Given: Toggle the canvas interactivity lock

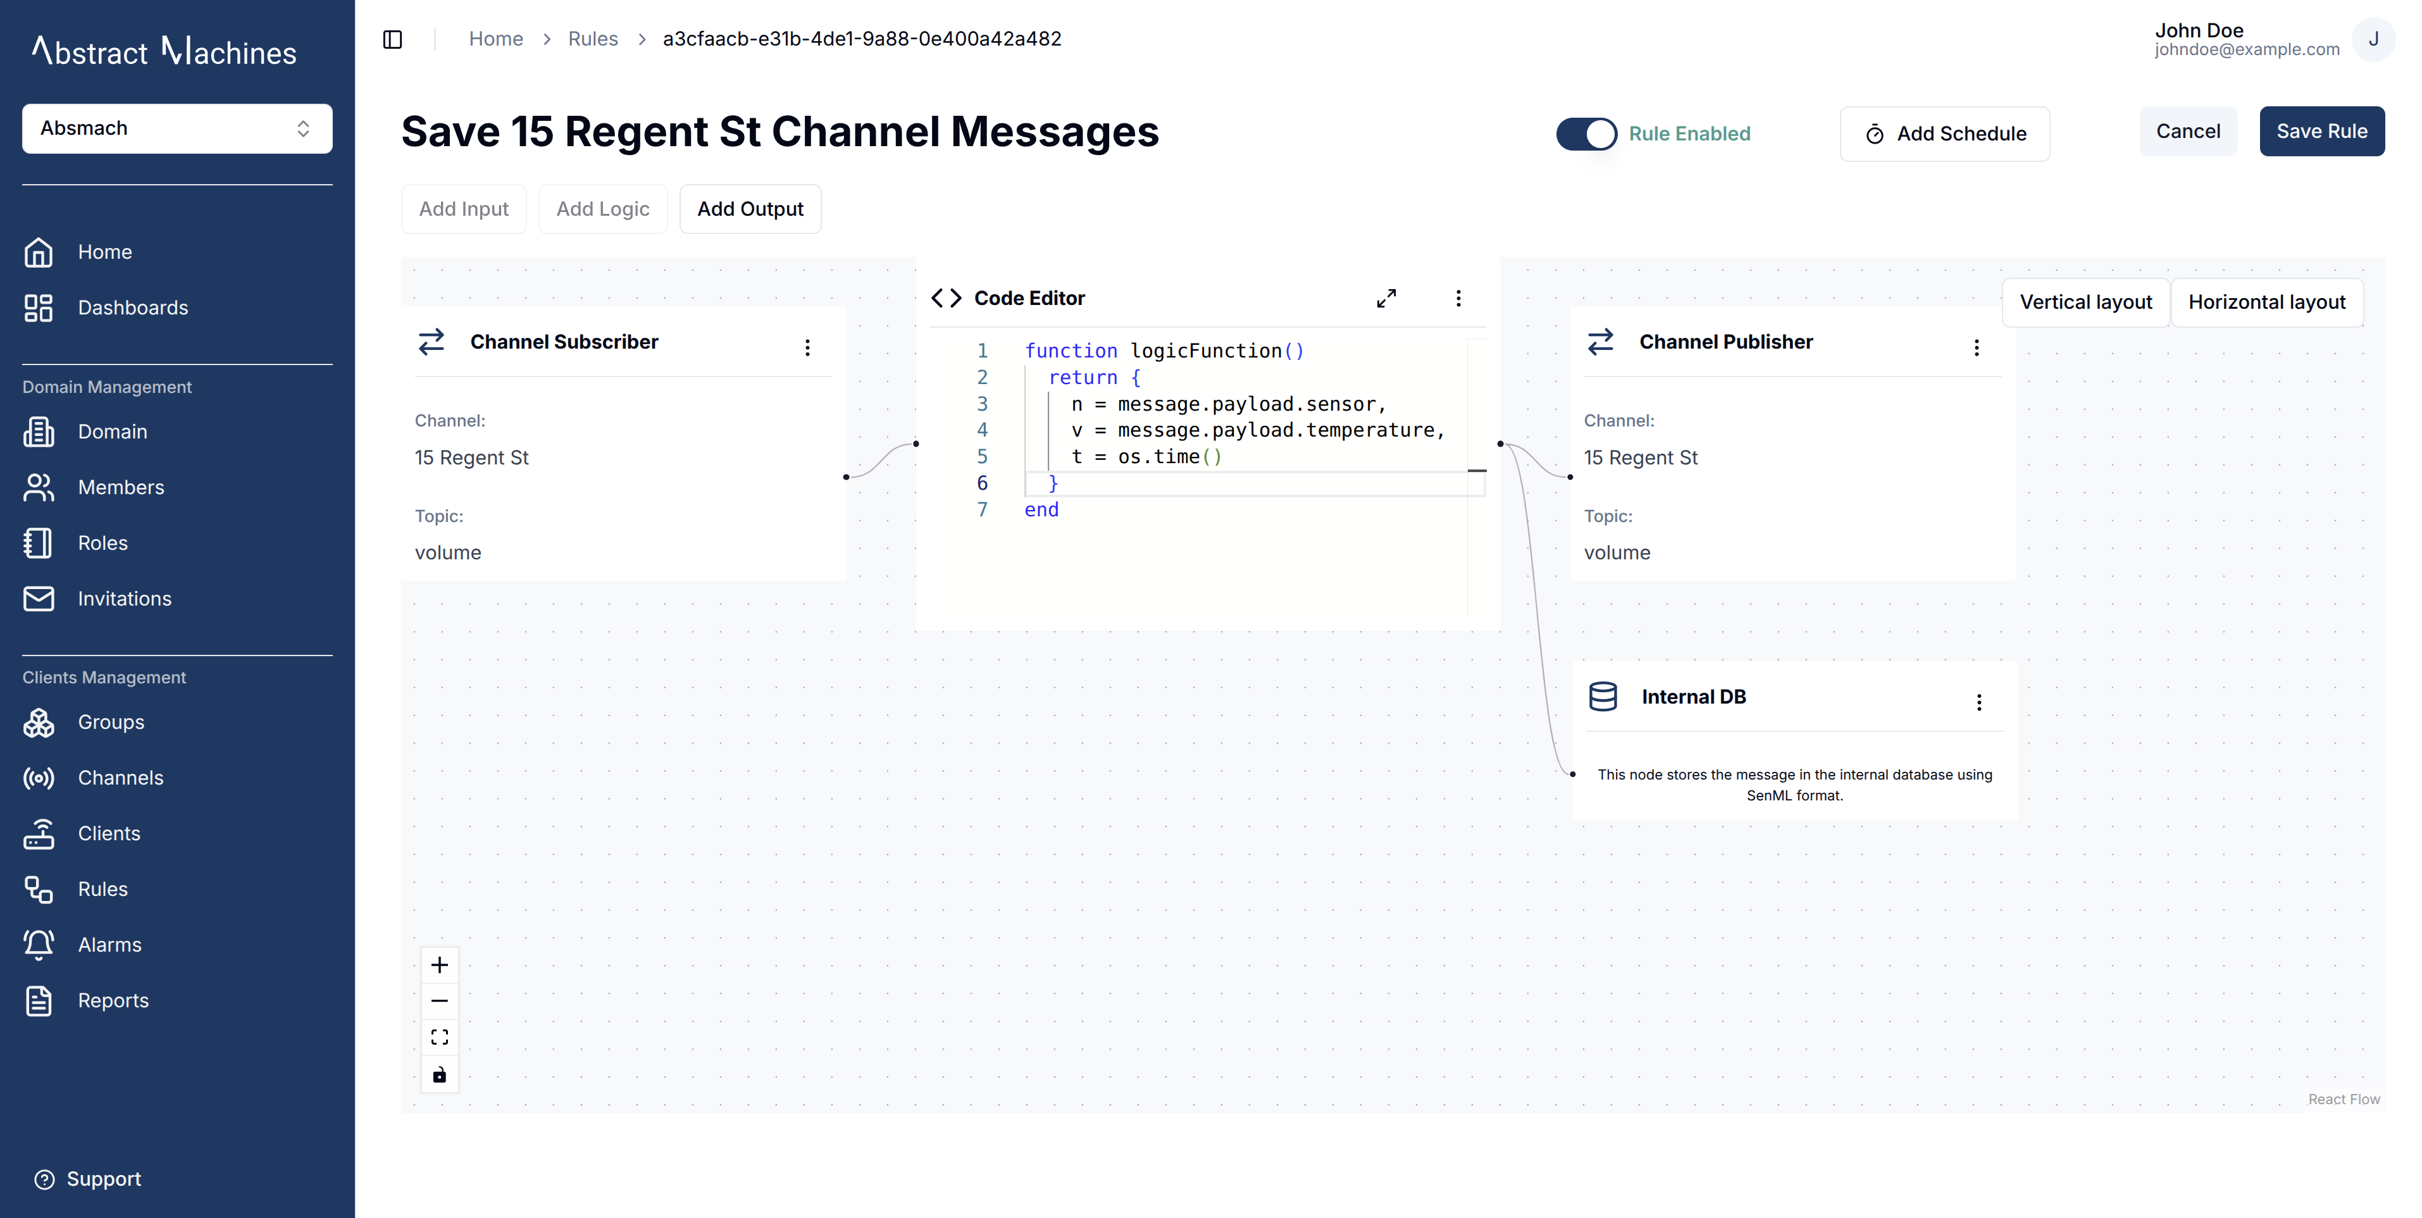Looking at the screenshot, I should (x=439, y=1074).
